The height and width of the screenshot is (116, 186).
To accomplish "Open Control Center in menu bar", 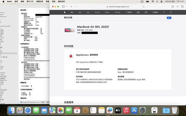I will (x=162, y=1).
